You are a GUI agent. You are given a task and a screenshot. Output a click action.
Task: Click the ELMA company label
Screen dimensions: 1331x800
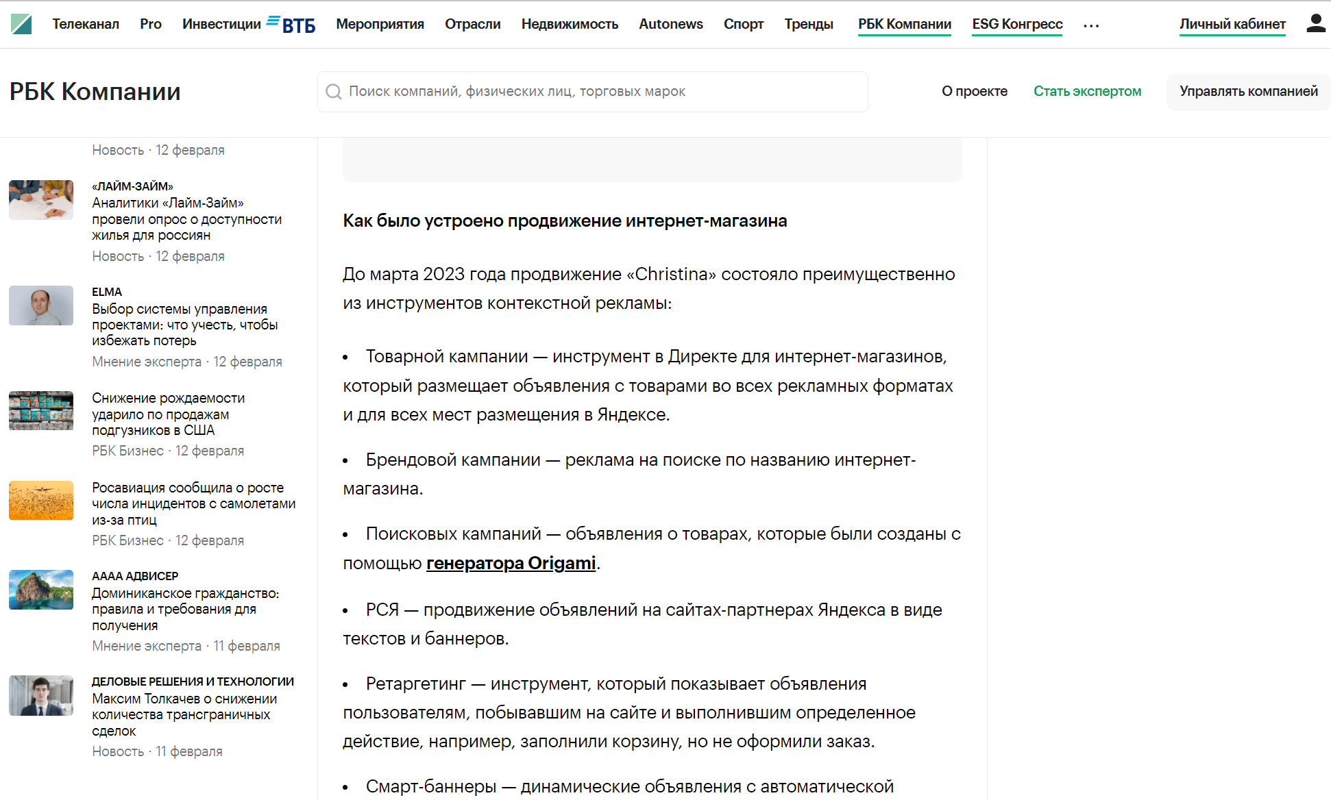pos(107,292)
